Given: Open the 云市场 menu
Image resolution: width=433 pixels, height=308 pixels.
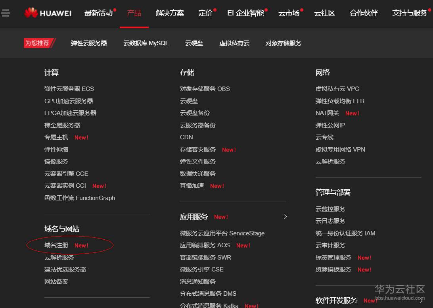Looking at the screenshot, I should (x=289, y=13).
